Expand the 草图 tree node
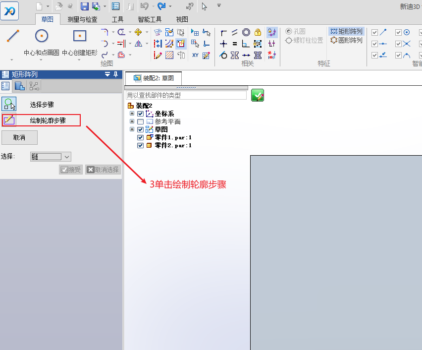The width and height of the screenshot is (422, 350). [132, 129]
